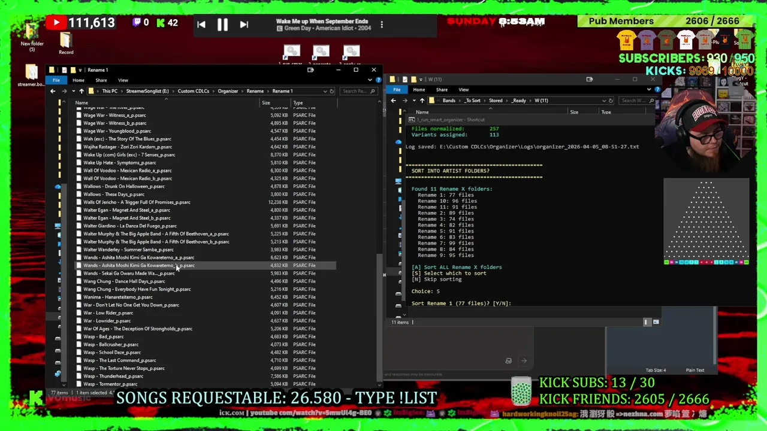
Task: Open Home tab in W (11) window
Action: [x=419, y=90]
